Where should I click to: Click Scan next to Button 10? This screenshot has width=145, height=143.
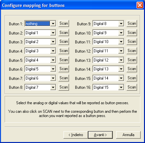pyautogui.click(x=132, y=33)
